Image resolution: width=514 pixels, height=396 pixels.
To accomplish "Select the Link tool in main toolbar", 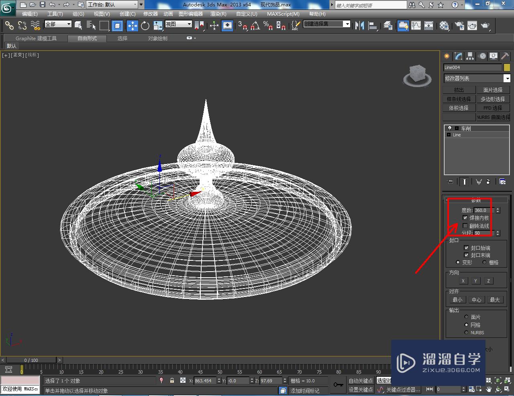I will [9, 26].
